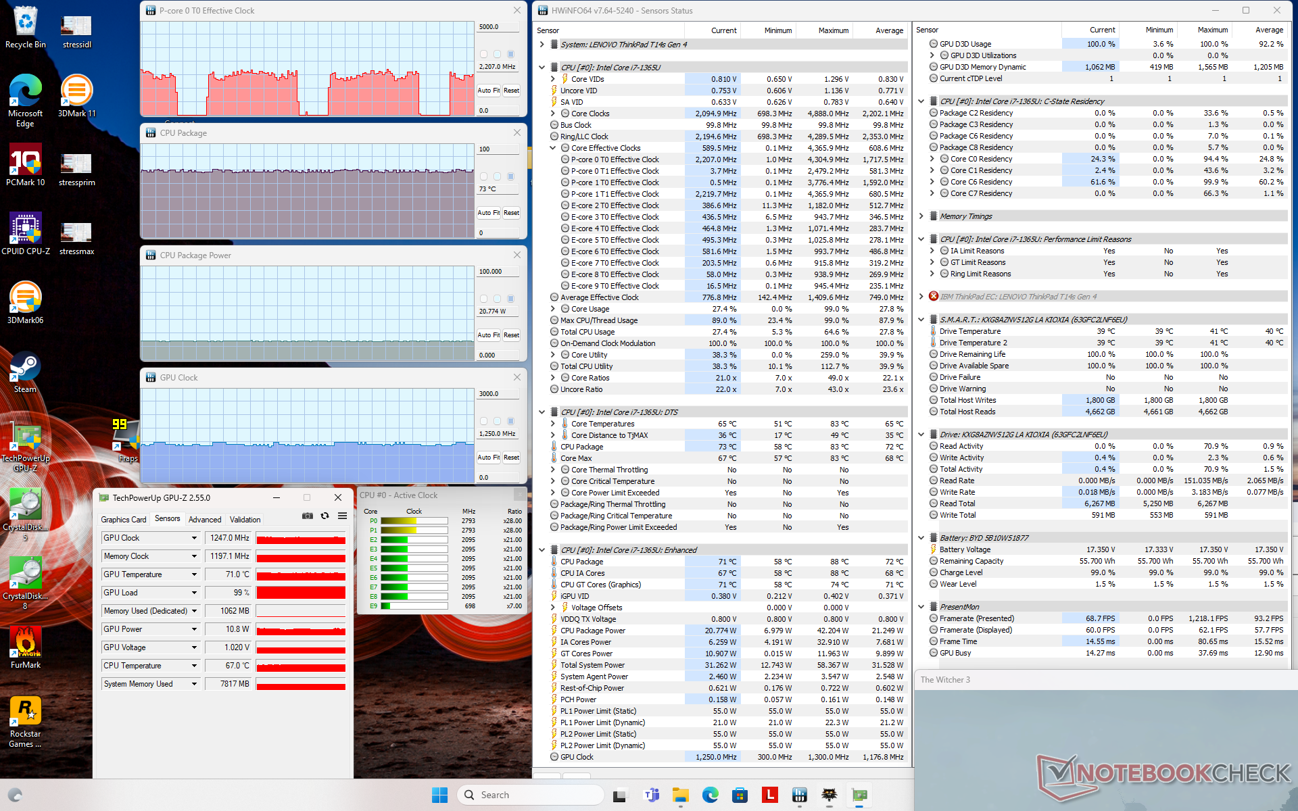Pick the pink color swatch in P-core 0 graph
The height and width of the screenshot is (811, 1298).
[x=483, y=54]
